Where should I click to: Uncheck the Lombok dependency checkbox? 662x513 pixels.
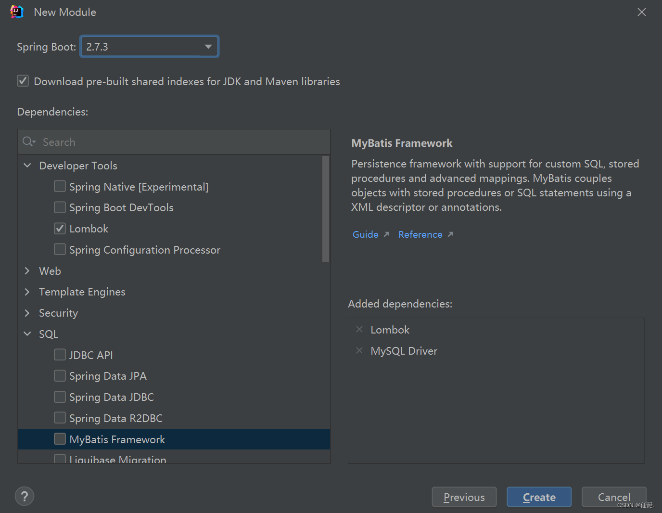[x=60, y=229]
